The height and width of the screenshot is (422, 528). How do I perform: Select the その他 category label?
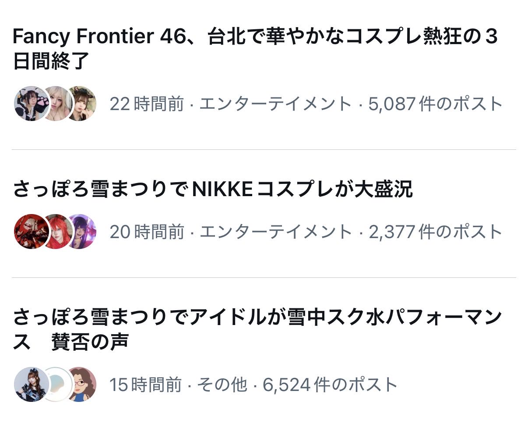(x=222, y=385)
